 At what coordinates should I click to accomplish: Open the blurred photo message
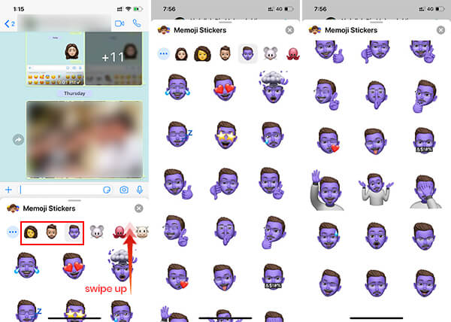84,139
